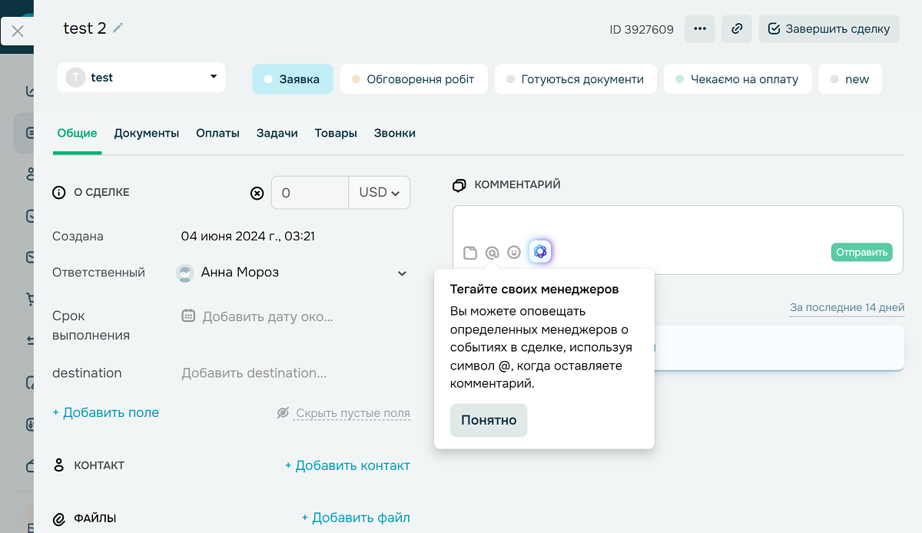
Task: Click the ФАЙЛЫ paperclip icon
Action: 58,519
